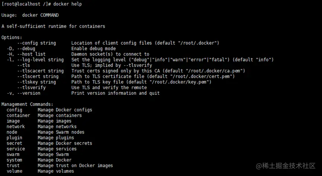This screenshot has height=176, width=322.
Task: Click the 'config' management command
Action: (14, 110)
